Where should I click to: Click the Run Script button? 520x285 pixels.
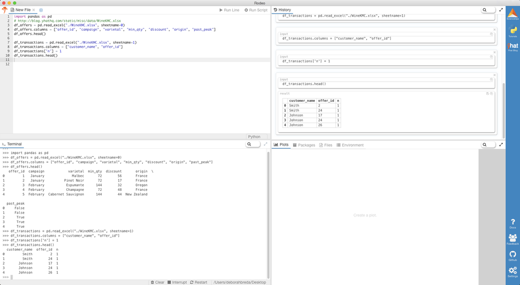tap(256, 10)
